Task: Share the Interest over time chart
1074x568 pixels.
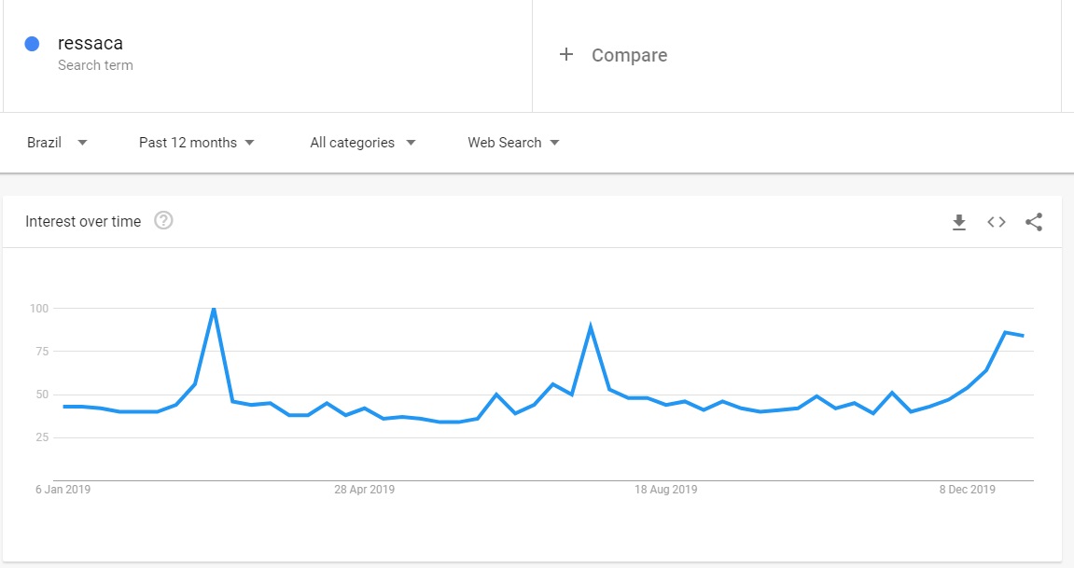Action: coord(1034,222)
